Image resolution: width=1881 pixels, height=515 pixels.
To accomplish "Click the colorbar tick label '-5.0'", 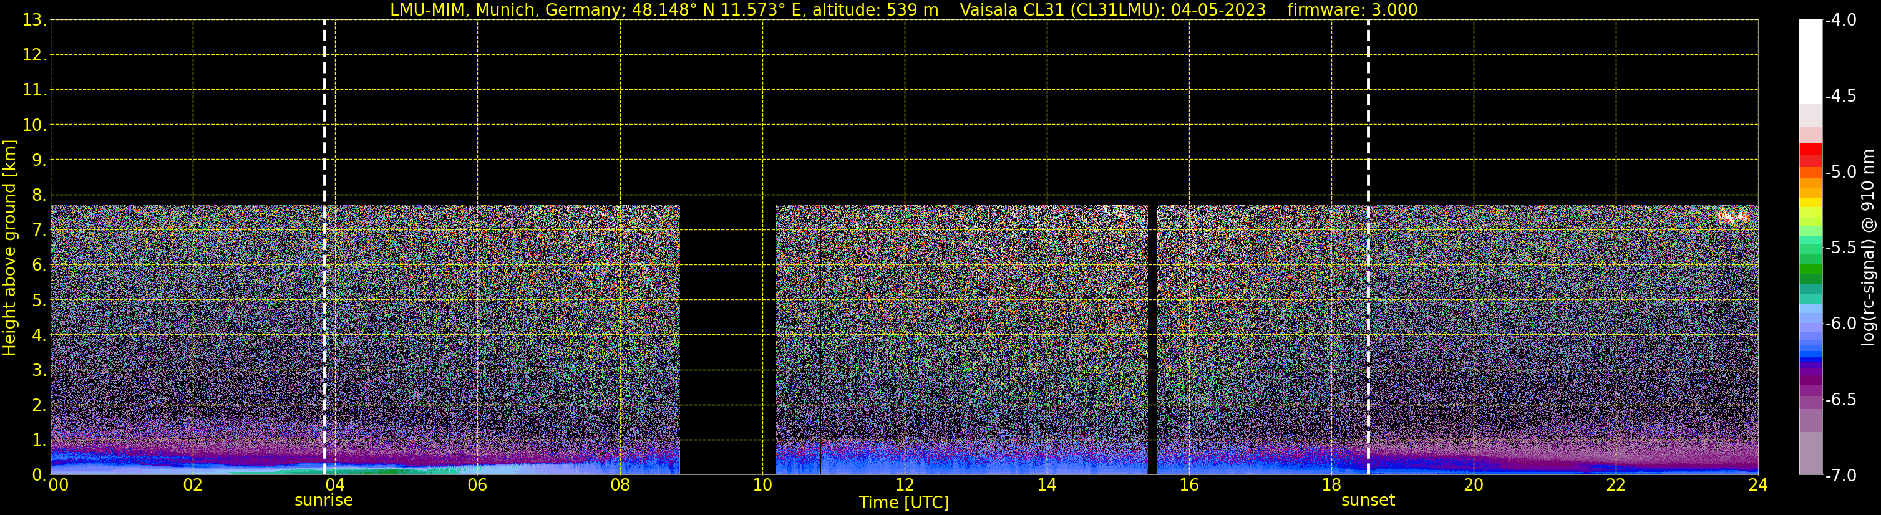I will pyautogui.click(x=1841, y=172).
